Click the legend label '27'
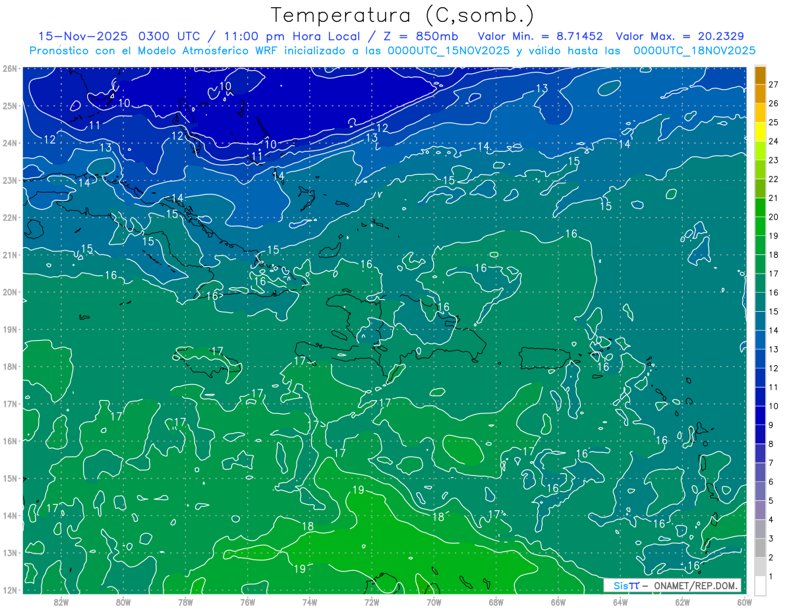The height and width of the screenshot is (611, 791). point(773,84)
